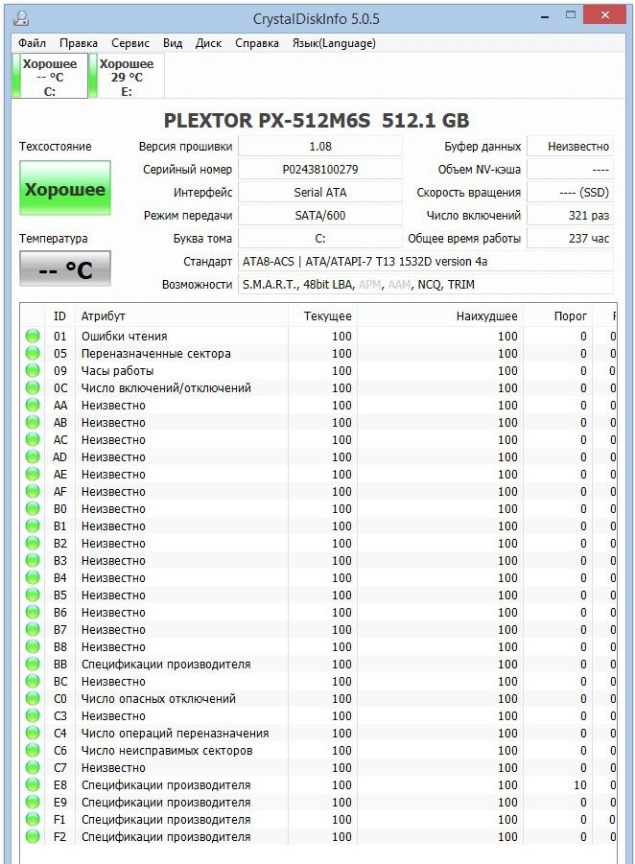Click green status icon for attribute B7

coord(33,629)
